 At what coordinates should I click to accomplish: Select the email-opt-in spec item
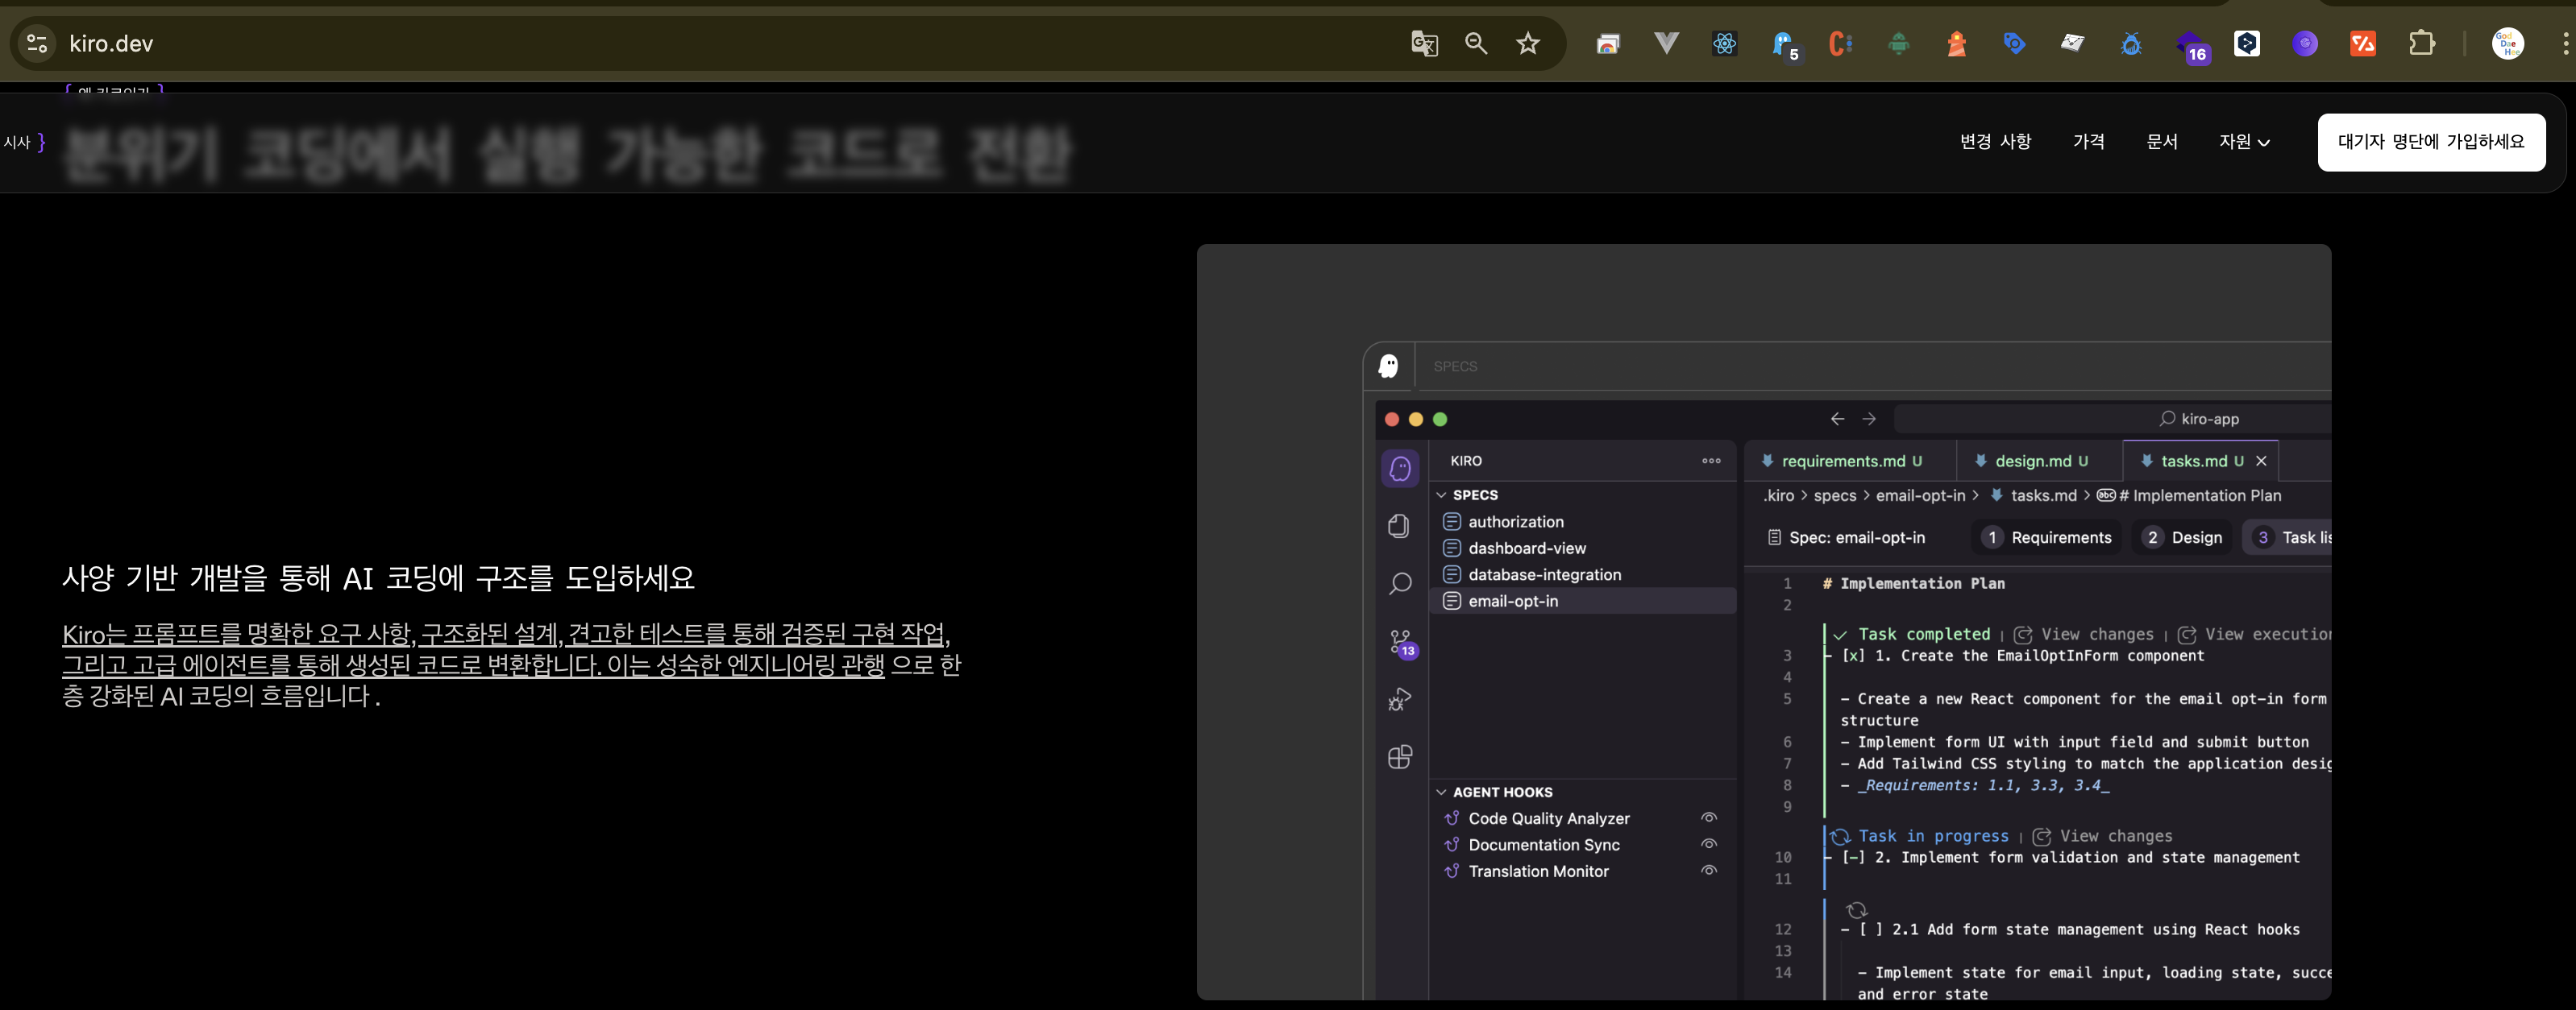pyautogui.click(x=1513, y=602)
